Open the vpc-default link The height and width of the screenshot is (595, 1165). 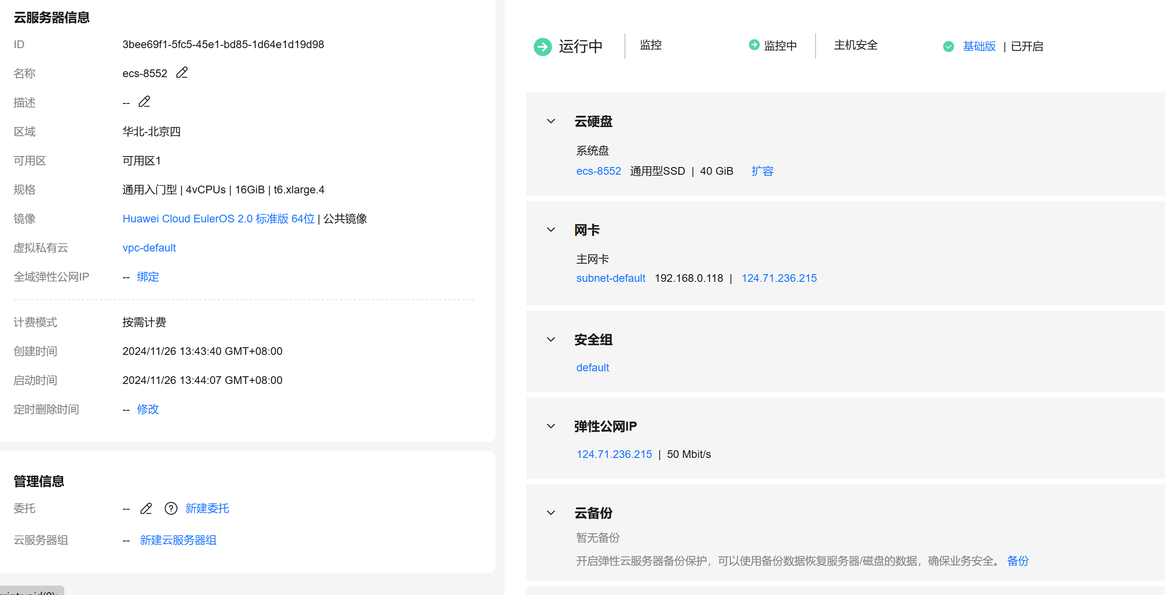(149, 248)
